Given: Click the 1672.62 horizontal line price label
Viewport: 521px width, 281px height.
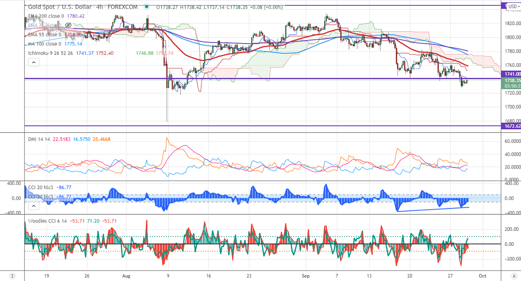Looking at the screenshot, I should click(x=512, y=126).
